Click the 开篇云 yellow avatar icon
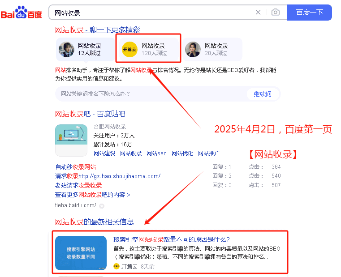341x277 pixels. point(130,49)
